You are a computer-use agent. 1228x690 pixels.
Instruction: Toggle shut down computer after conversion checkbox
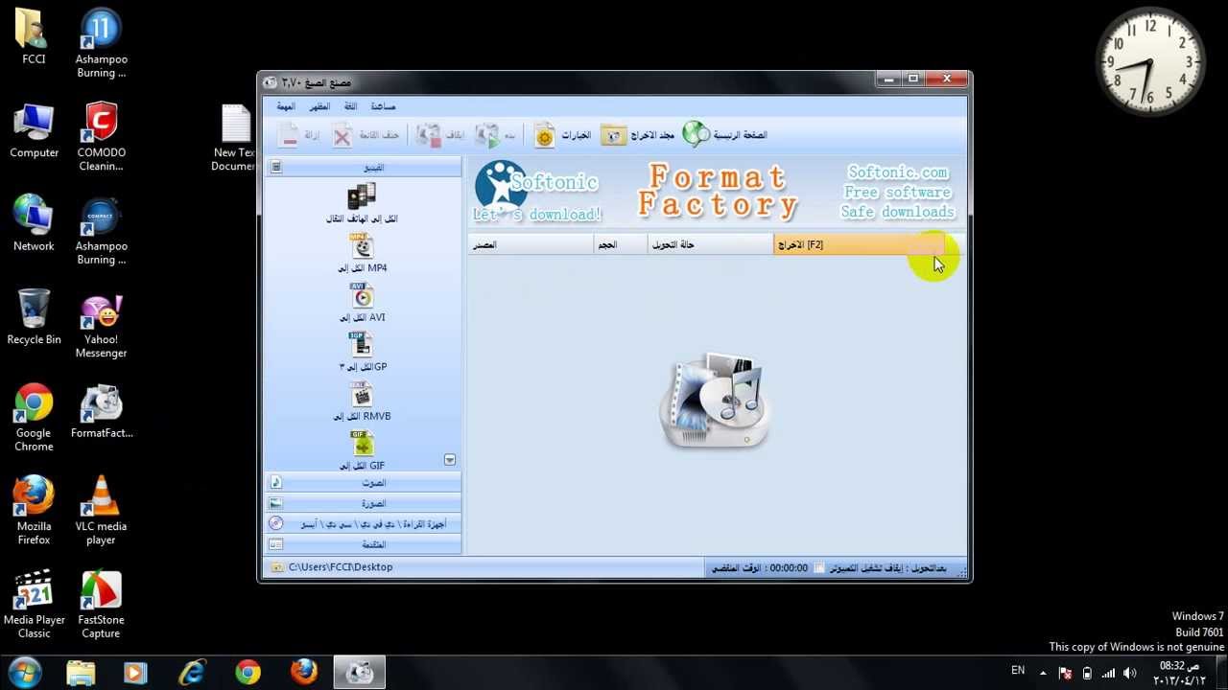[819, 568]
